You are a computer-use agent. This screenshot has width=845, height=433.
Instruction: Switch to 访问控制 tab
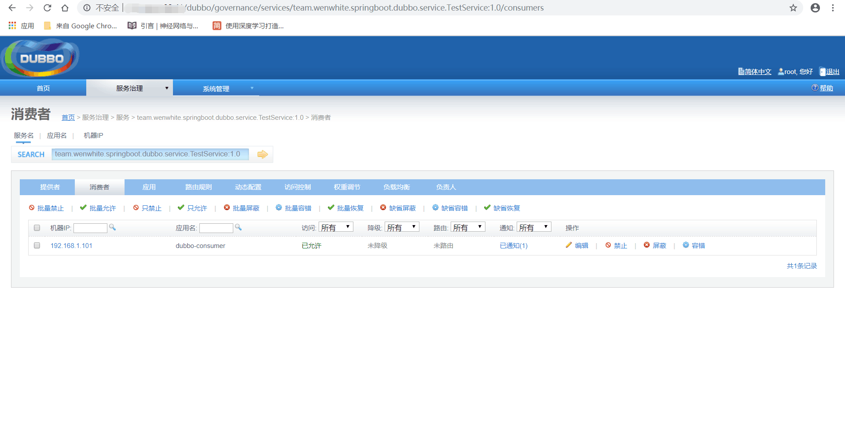coord(298,187)
